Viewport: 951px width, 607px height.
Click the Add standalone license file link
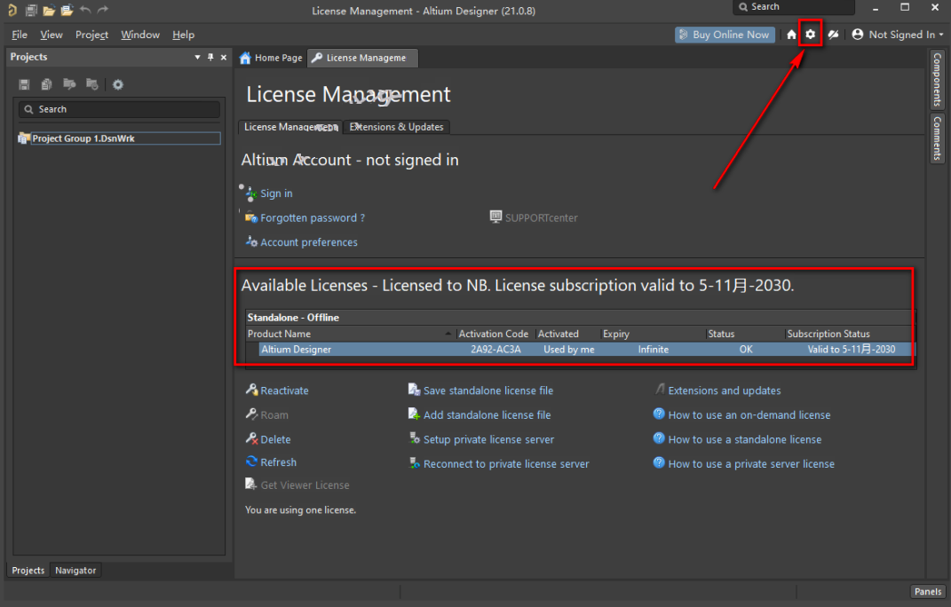(x=487, y=414)
